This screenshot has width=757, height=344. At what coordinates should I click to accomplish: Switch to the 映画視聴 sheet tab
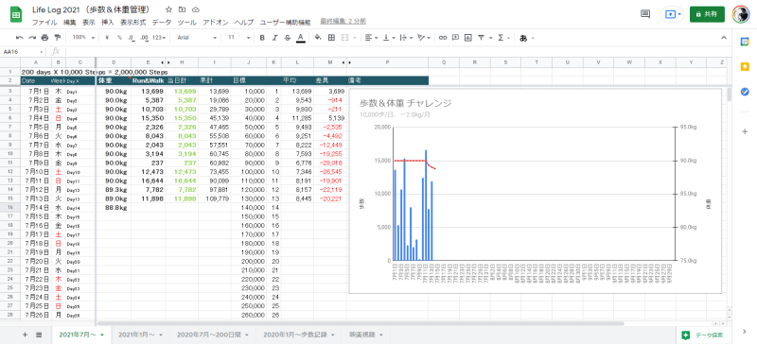365,335
